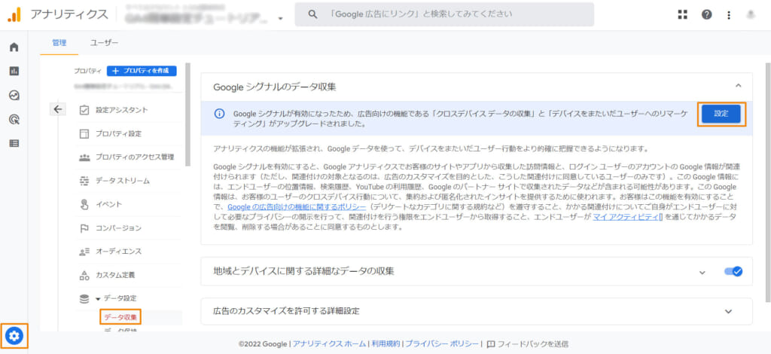The image size is (771, 354).
Task: Click the property column vertical scrollbar
Action: point(187,114)
